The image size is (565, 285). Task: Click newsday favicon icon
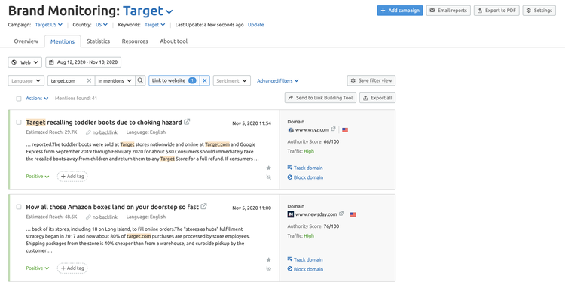pyautogui.click(x=291, y=214)
